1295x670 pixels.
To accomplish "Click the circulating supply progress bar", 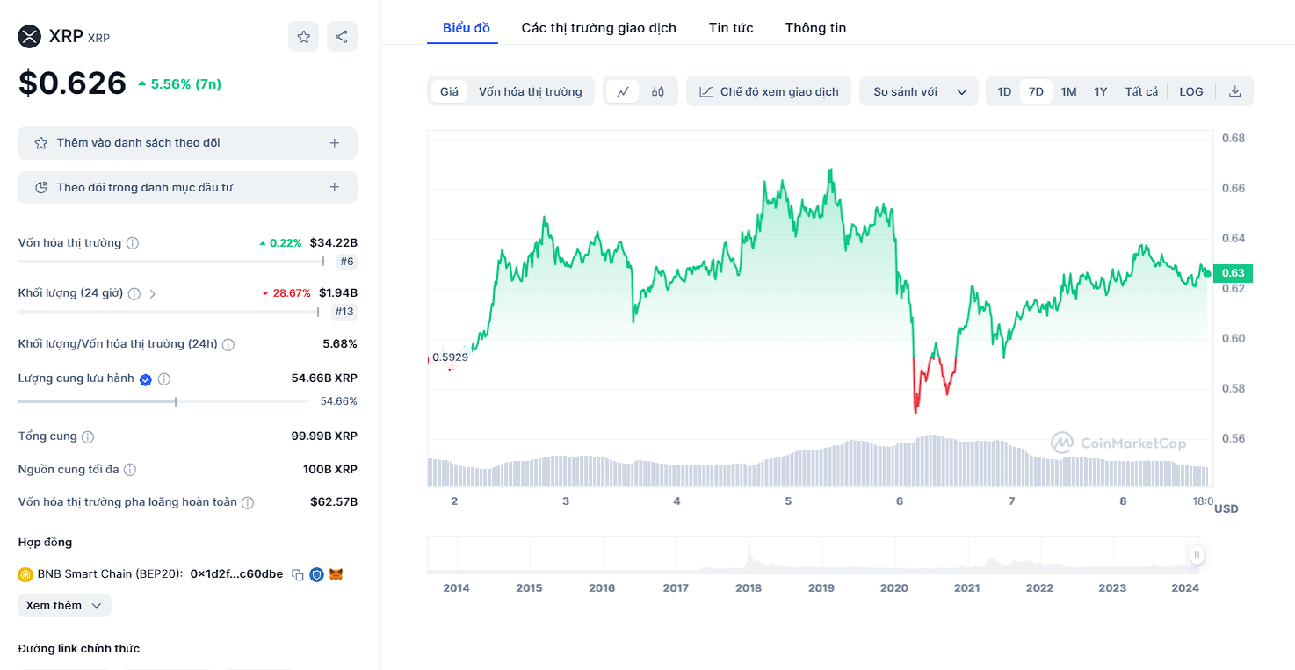I will [163, 401].
